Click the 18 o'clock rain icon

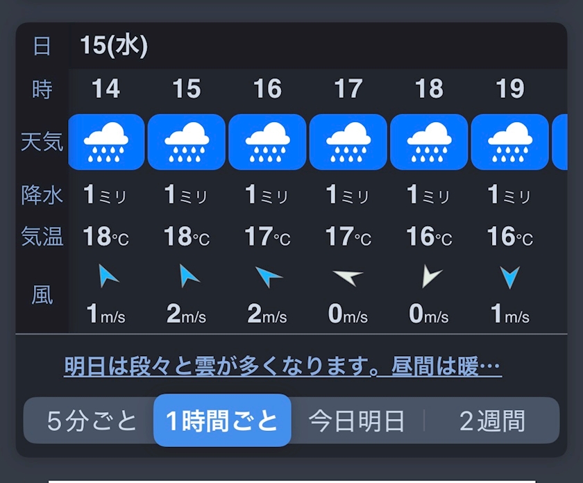click(x=429, y=142)
